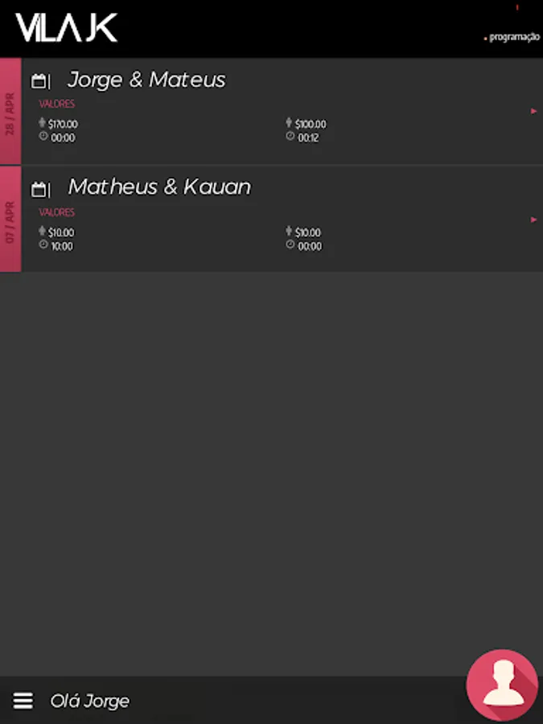Open the programação tab
Viewport: 543px width, 724px height.
pyautogui.click(x=514, y=37)
